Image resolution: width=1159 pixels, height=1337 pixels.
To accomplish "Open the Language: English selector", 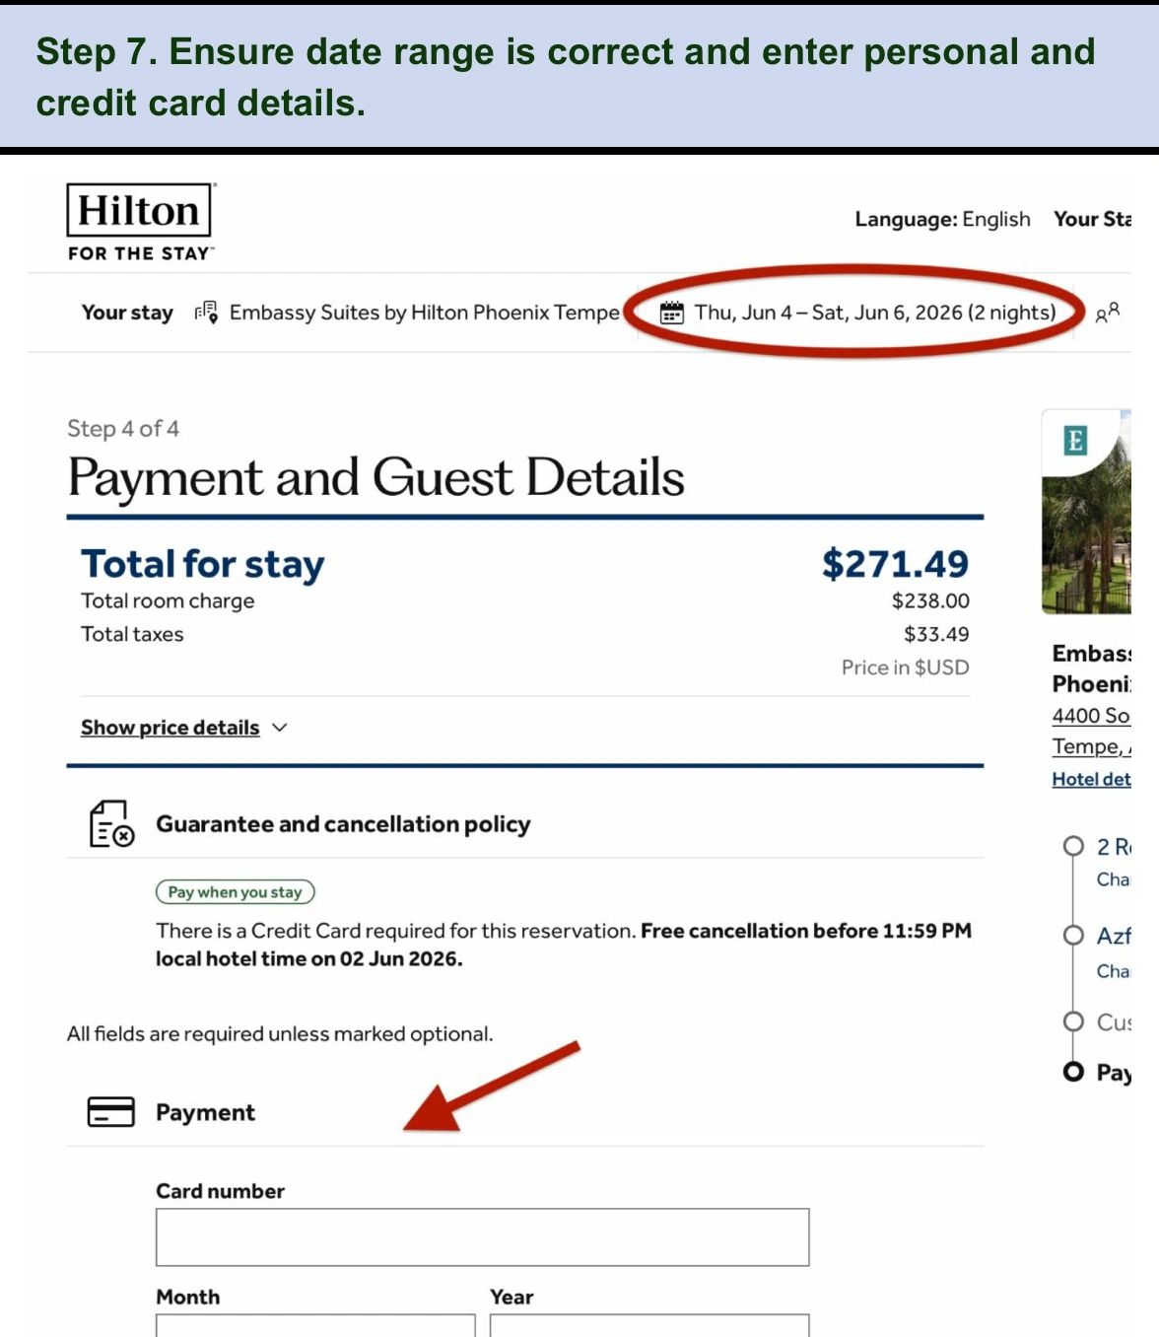I will coord(942,219).
